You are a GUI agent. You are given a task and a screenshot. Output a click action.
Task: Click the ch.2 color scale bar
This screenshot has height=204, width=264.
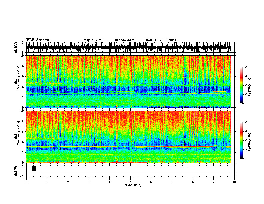[x=241, y=140]
